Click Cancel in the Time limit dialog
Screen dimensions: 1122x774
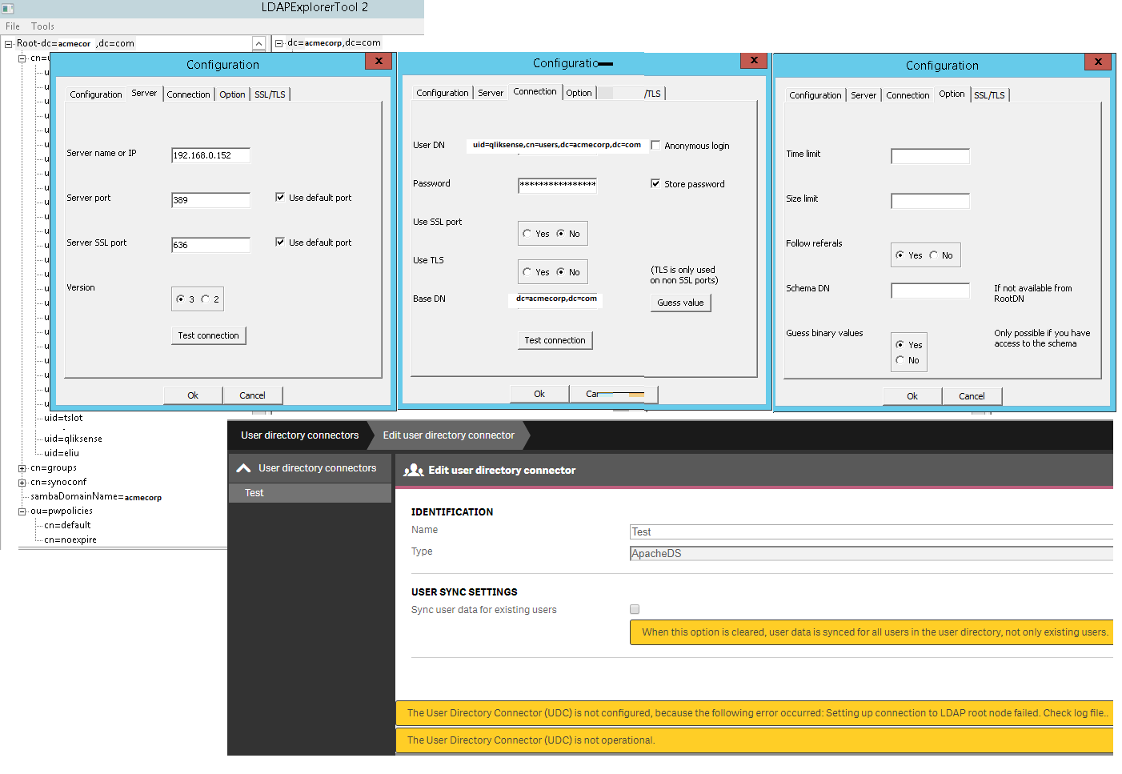coord(972,396)
